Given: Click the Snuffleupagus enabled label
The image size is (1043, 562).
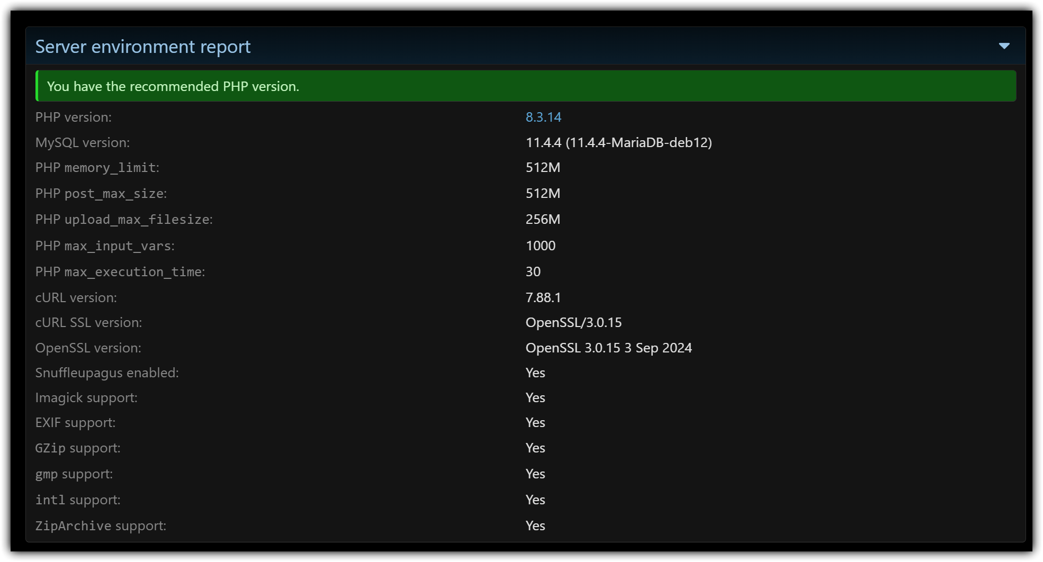Looking at the screenshot, I should pos(107,373).
